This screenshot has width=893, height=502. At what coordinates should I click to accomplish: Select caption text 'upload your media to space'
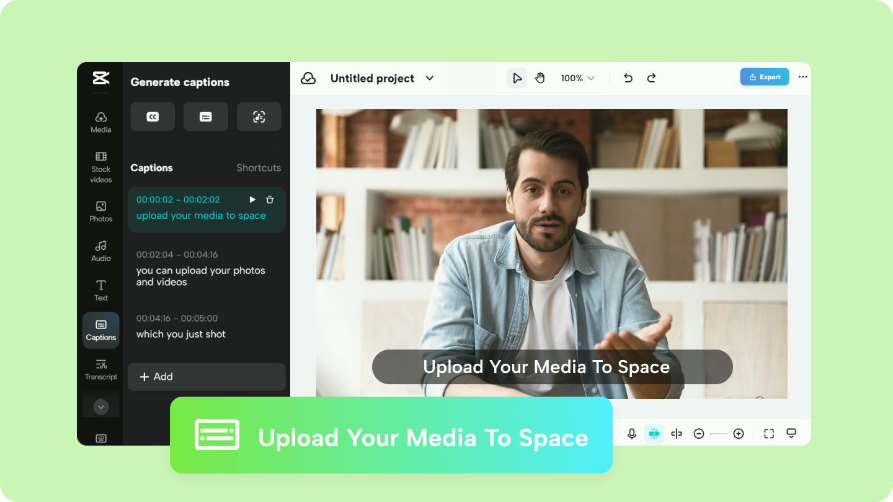coord(201,216)
